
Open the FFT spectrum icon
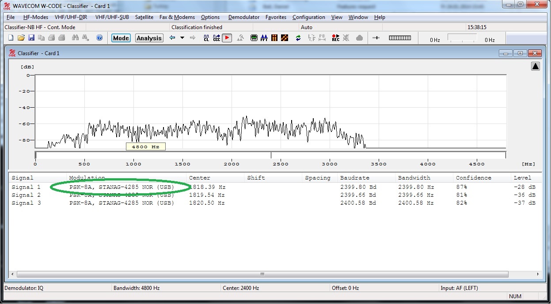264,38
